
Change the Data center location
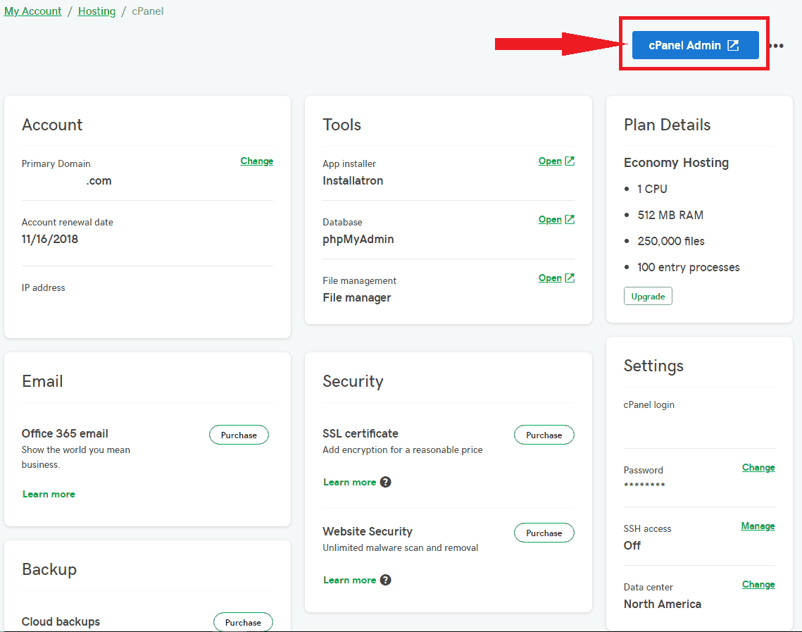(x=758, y=584)
